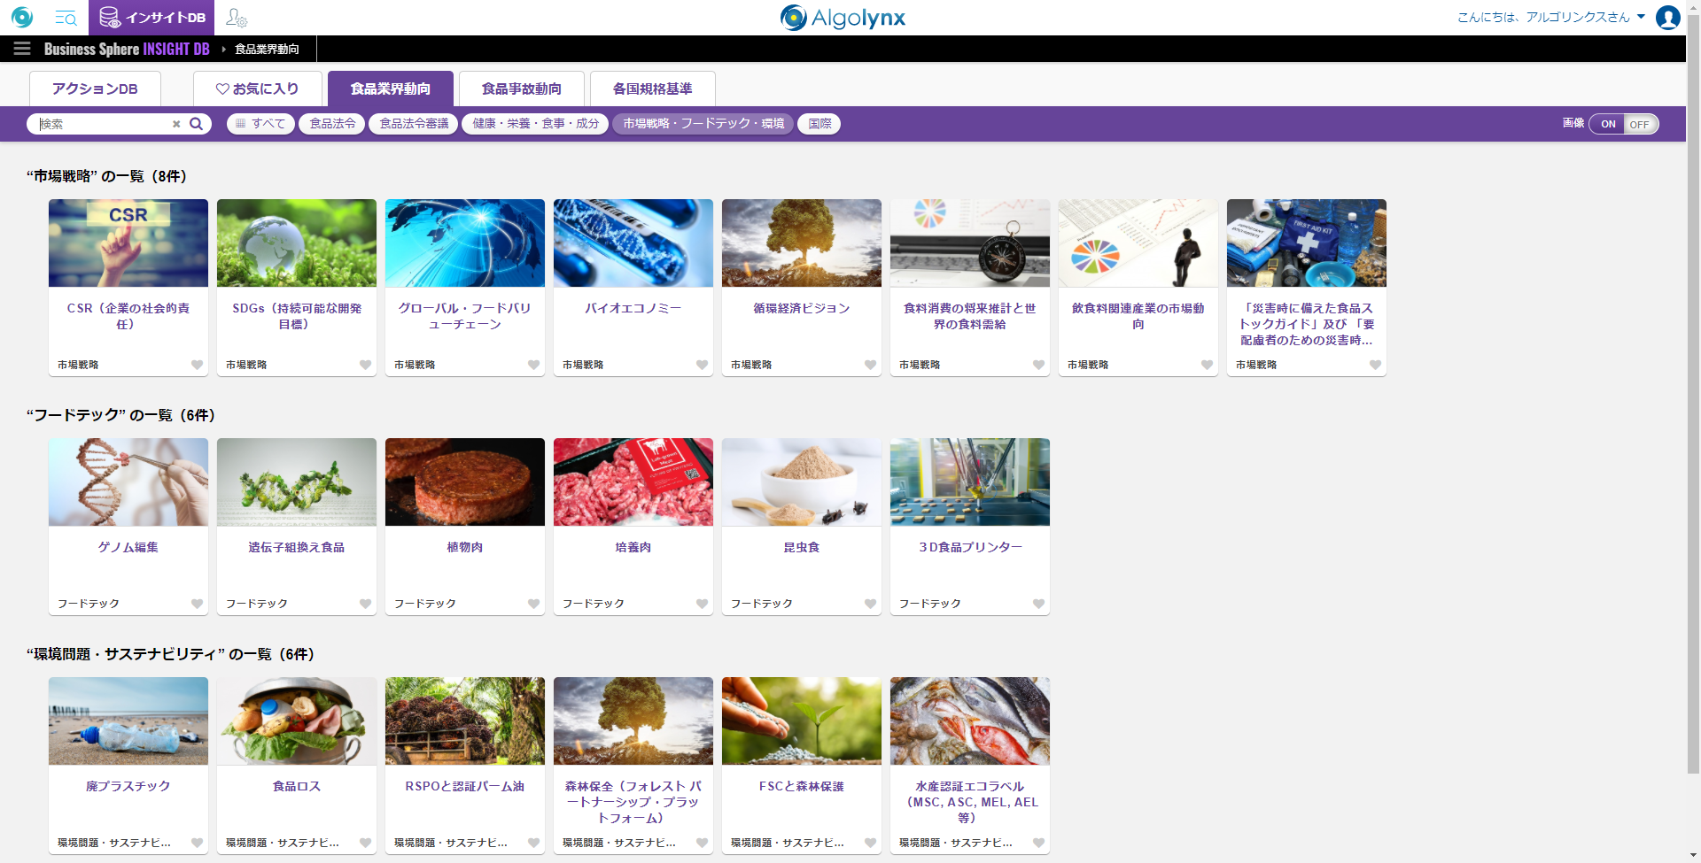Screen dimensions: 1701x863
Task: Open the hamburger menu beside Business Sphere
Action: point(22,49)
